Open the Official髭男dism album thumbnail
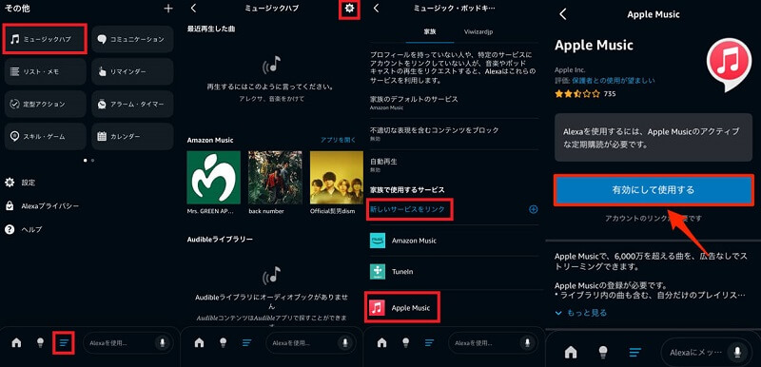Image resolution: width=761 pixels, height=367 pixels. click(337, 178)
